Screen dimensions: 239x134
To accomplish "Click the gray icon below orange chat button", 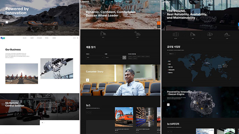I will pos(159,26).
